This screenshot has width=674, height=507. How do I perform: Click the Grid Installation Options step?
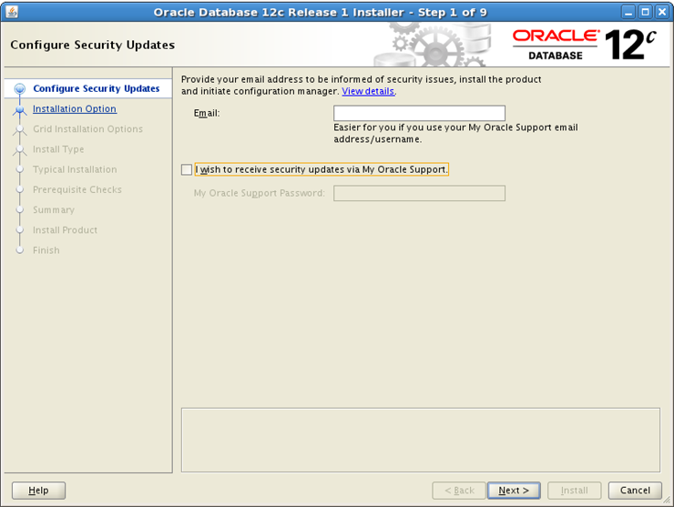(x=87, y=129)
